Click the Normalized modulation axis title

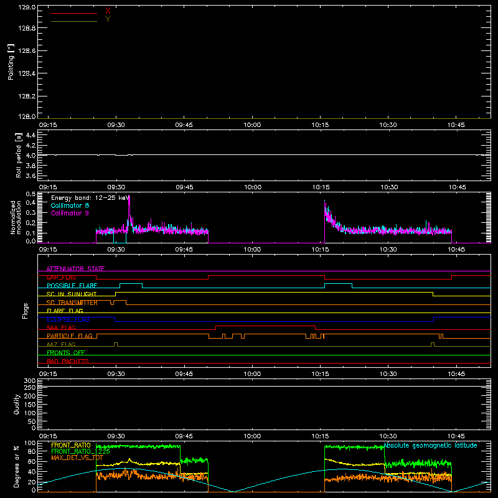click(16, 217)
